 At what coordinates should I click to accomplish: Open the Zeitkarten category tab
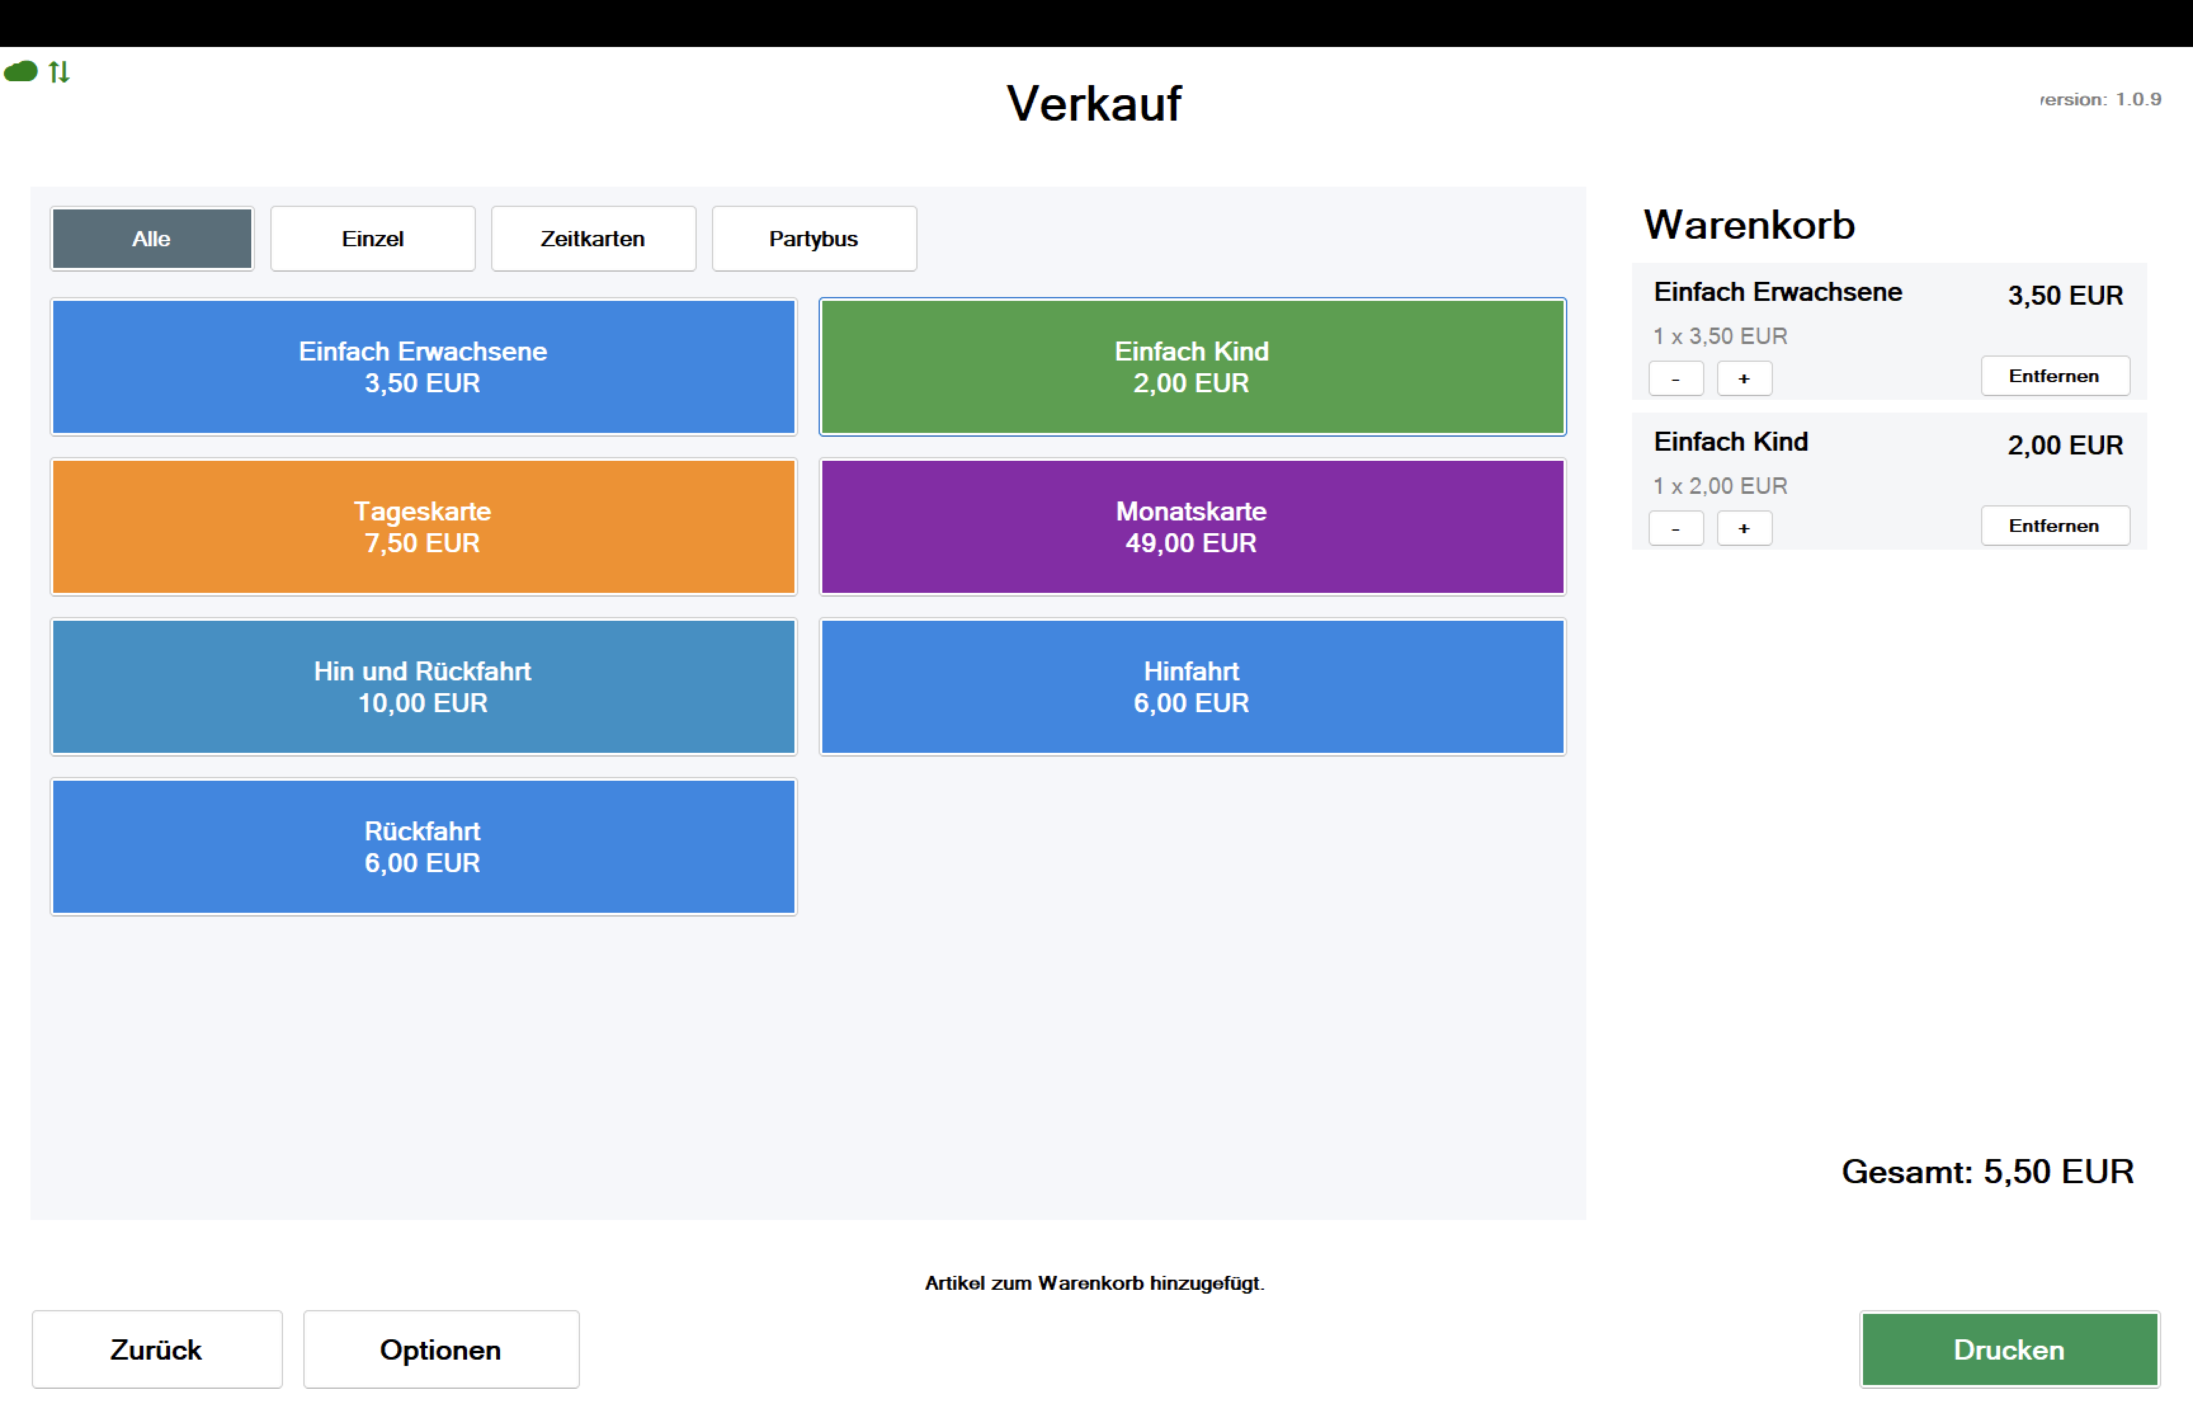pos(593,239)
